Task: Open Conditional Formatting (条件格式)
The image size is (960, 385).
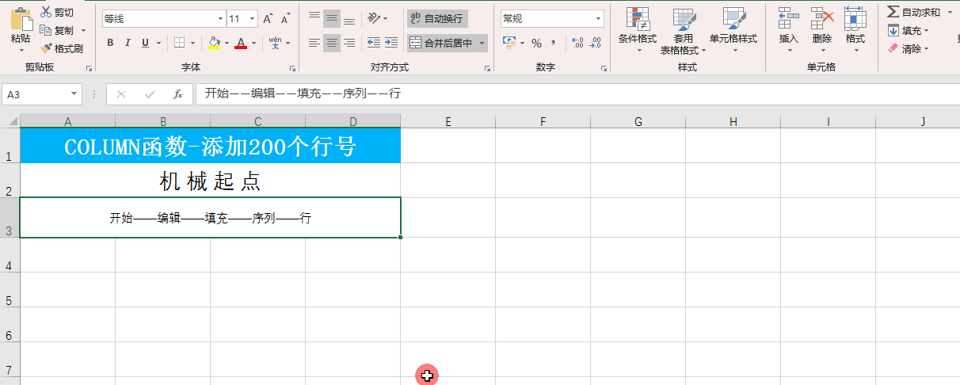Action: tap(638, 30)
